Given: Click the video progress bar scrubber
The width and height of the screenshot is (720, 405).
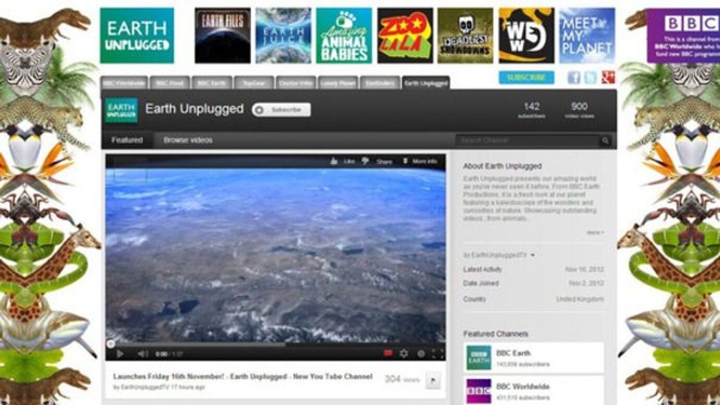Looking at the screenshot, I should tap(111, 343).
